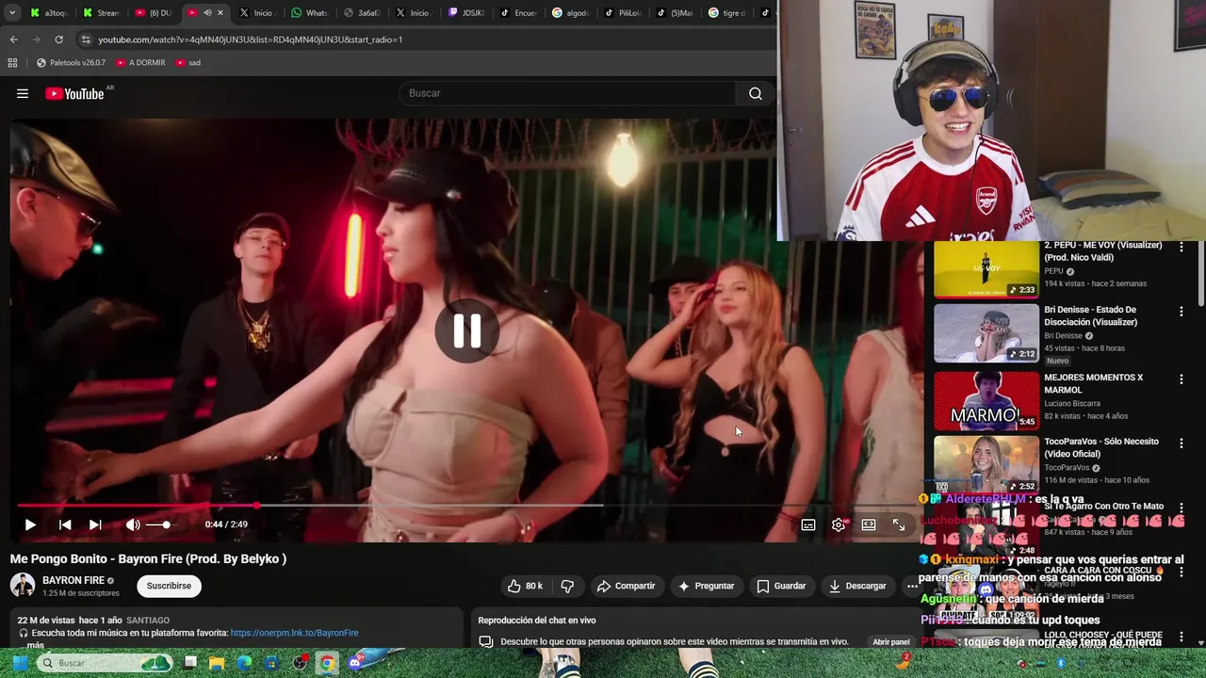Open player settings gear

coord(839,525)
